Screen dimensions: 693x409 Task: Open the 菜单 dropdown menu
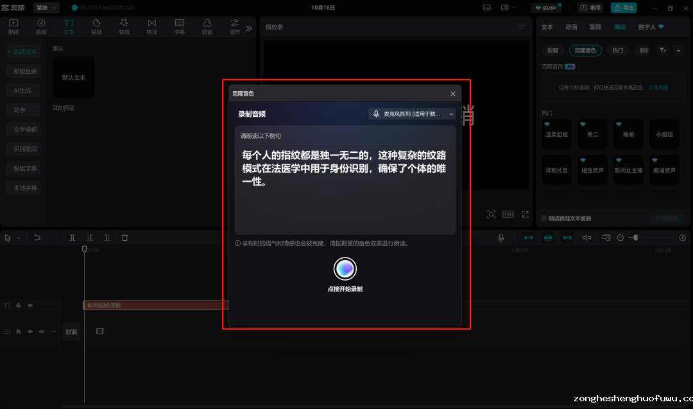(46, 8)
